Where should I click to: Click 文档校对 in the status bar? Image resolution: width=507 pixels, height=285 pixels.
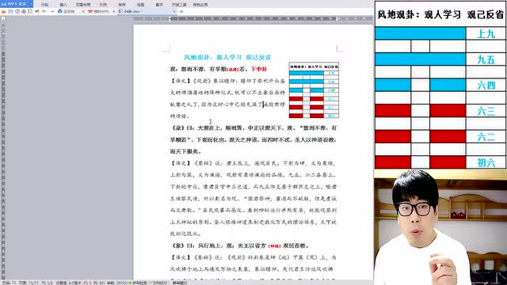point(158,283)
